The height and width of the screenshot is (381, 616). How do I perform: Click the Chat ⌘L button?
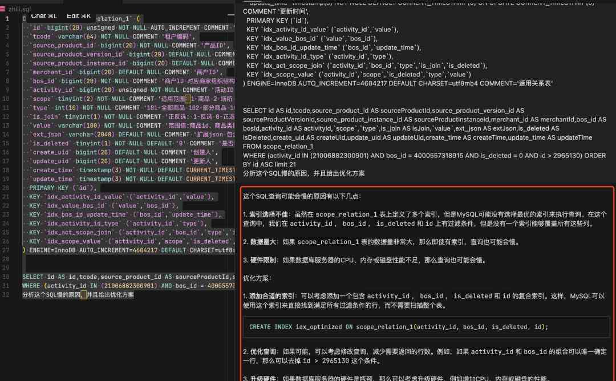click(x=43, y=16)
